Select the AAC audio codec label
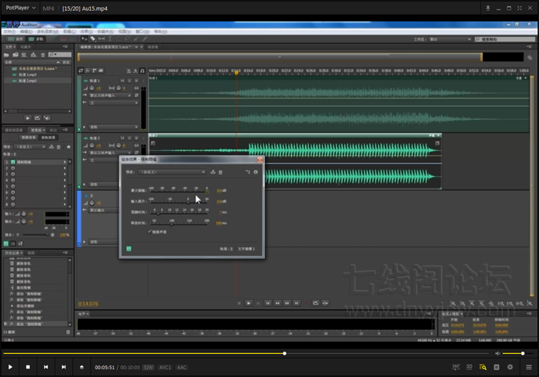The image size is (539, 377). (x=182, y=367)
